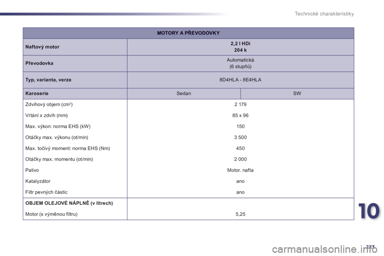Select 'ano' in Filtr pevných částic row
The width and height of the screenshot is (384, 256).
[x=240, y=192]
